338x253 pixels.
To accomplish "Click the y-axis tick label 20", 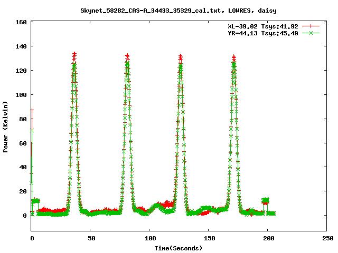I will pos(23,191).
